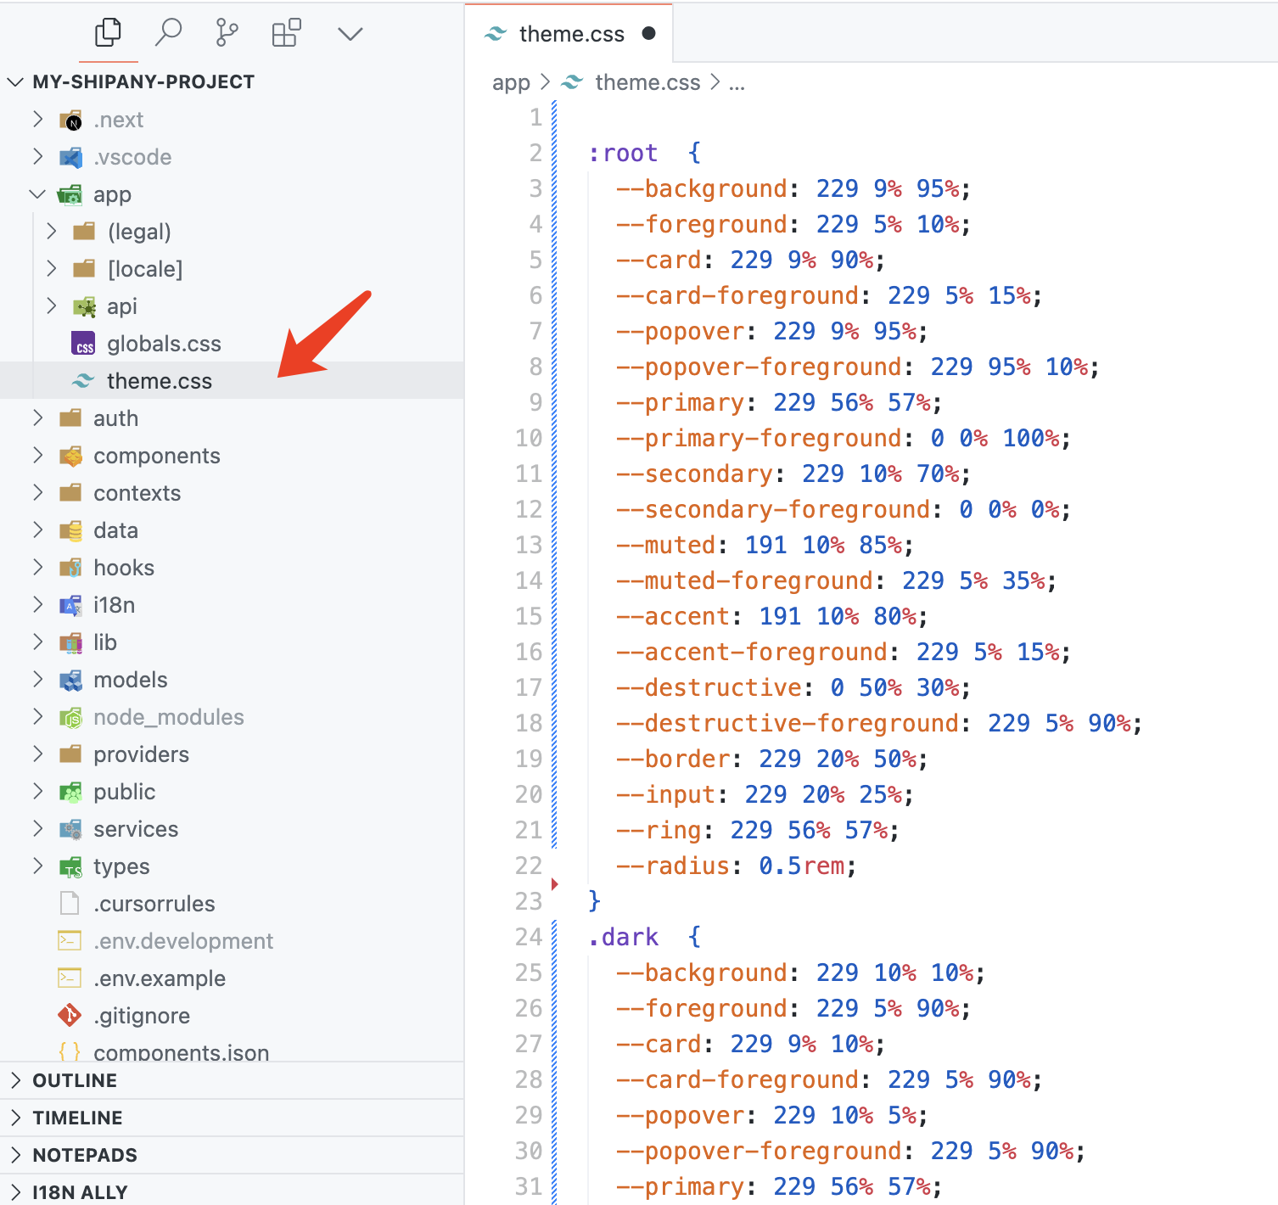Select theme.css in the file tree

pos(232,381)
